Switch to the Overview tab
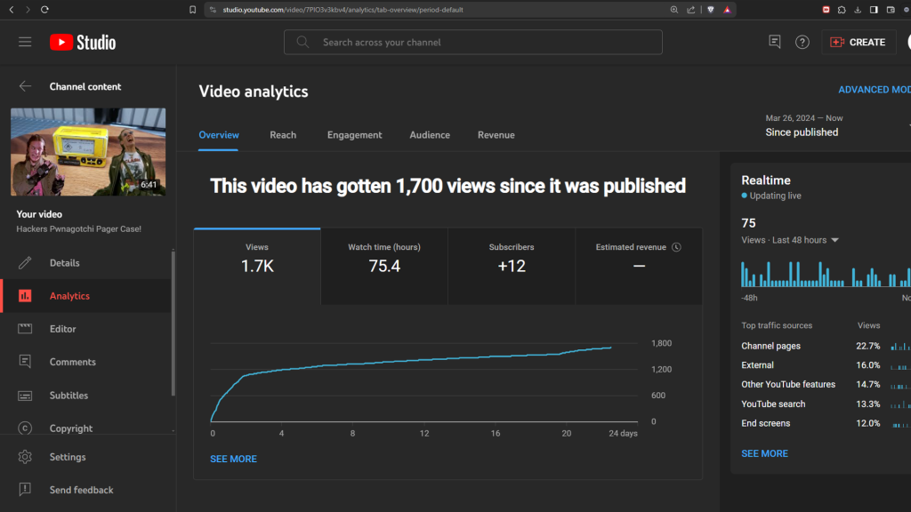This screenshot has width=911, height=512. point(219,135)
